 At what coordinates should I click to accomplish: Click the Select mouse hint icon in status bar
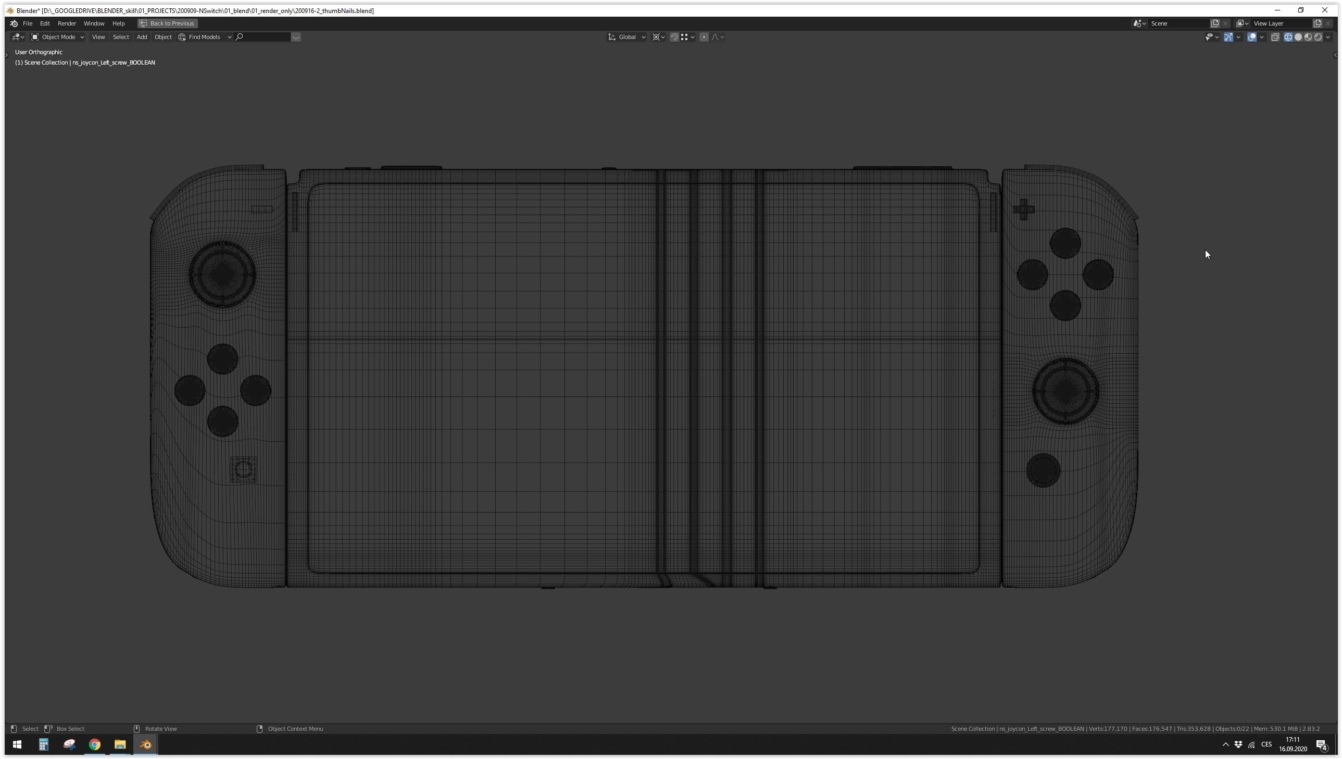tap(14, 729)
